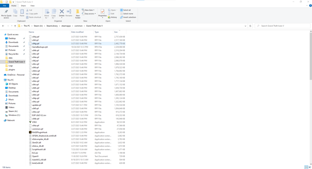Switch to the Home ribbon tab
312x169 pixels.
14,6
